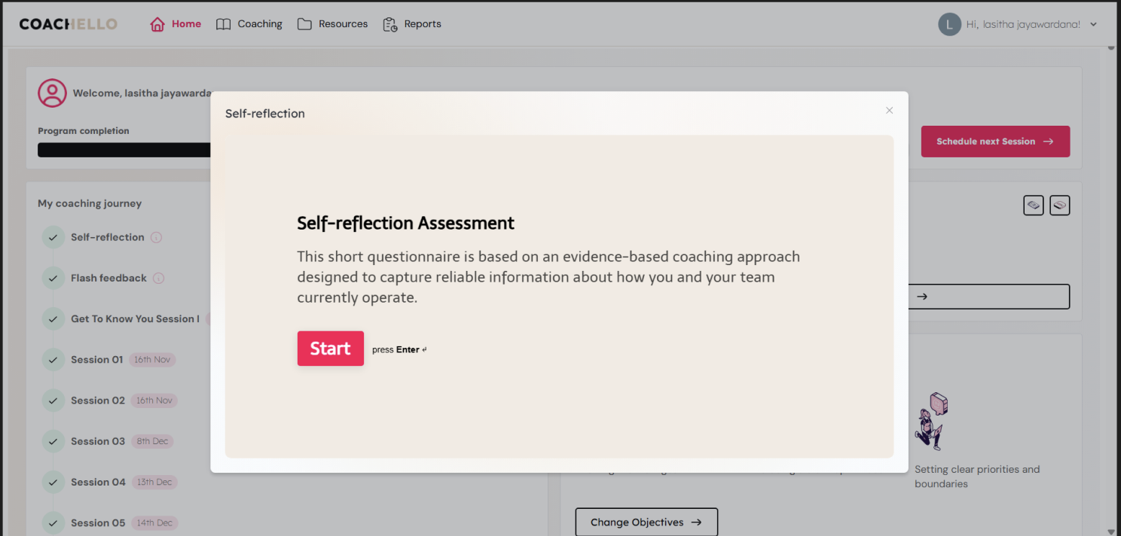Click the blue card icon button

click(1033, 205)
